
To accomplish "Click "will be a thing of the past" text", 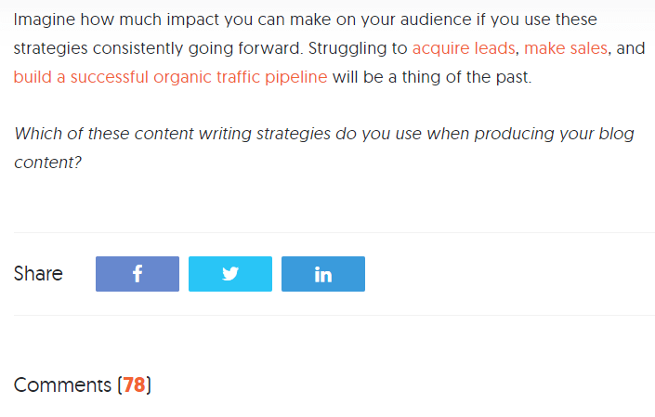I will (432, 78).
